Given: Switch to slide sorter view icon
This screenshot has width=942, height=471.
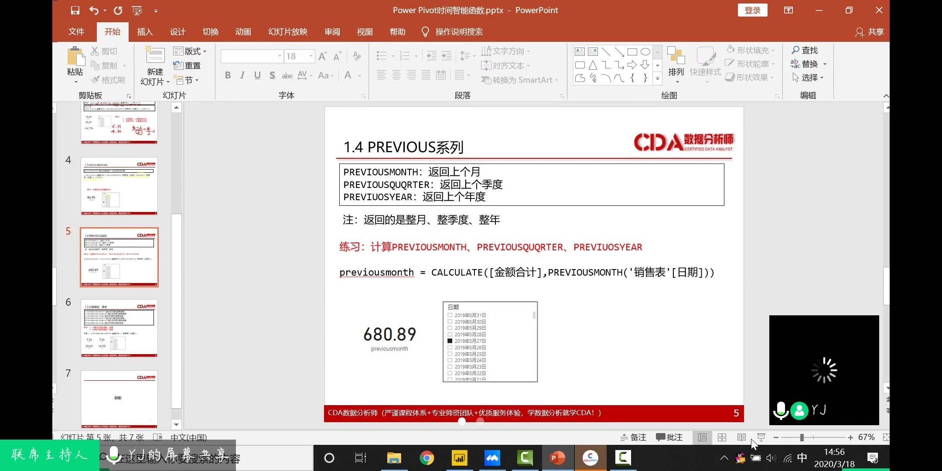Looking at the screenshot, I should (722, 437).
